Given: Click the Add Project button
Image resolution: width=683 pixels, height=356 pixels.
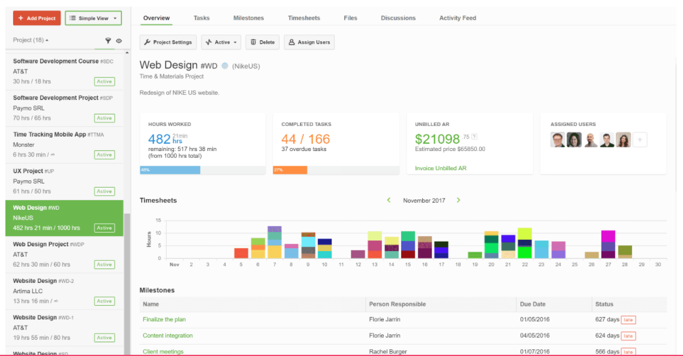Looking at the screenshot, I should 37,19.
